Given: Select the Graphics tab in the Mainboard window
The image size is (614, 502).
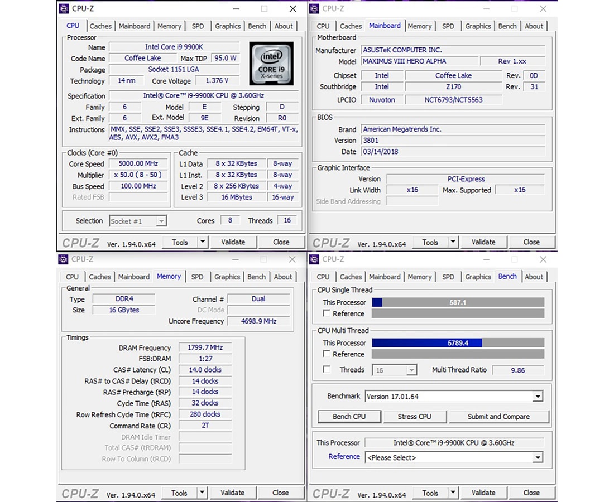Looking at the screenshot, I should click(x=478, y=26).
